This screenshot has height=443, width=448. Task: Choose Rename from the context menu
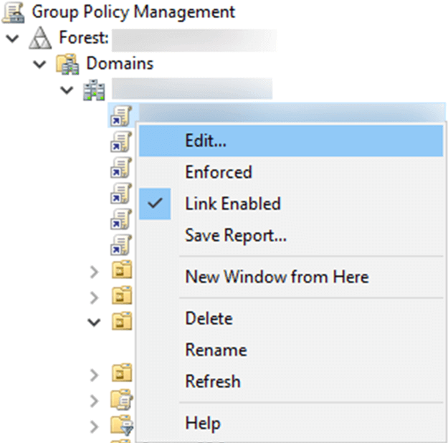tap(216, 350)
